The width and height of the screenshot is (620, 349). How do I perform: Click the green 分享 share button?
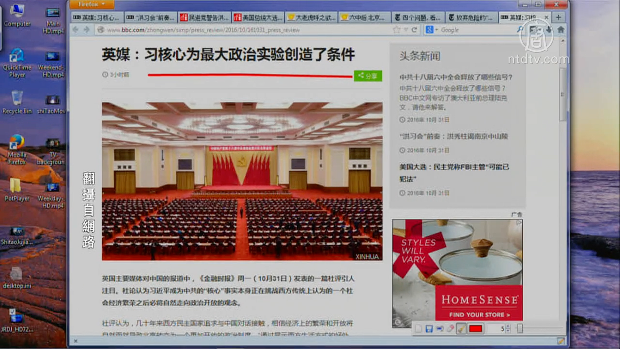pyautogui.click(x=368, y=76)
